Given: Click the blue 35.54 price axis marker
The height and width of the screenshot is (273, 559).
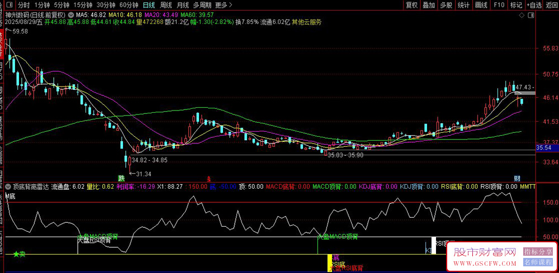Looking at the screenshot, I should [548, 147].
